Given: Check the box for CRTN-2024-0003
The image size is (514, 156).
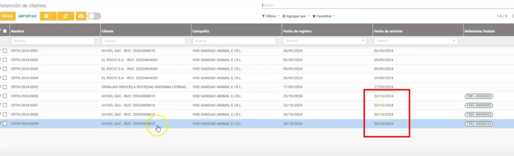Looking at the screenshot, I should pyautogui.click(x=5, y=69).
